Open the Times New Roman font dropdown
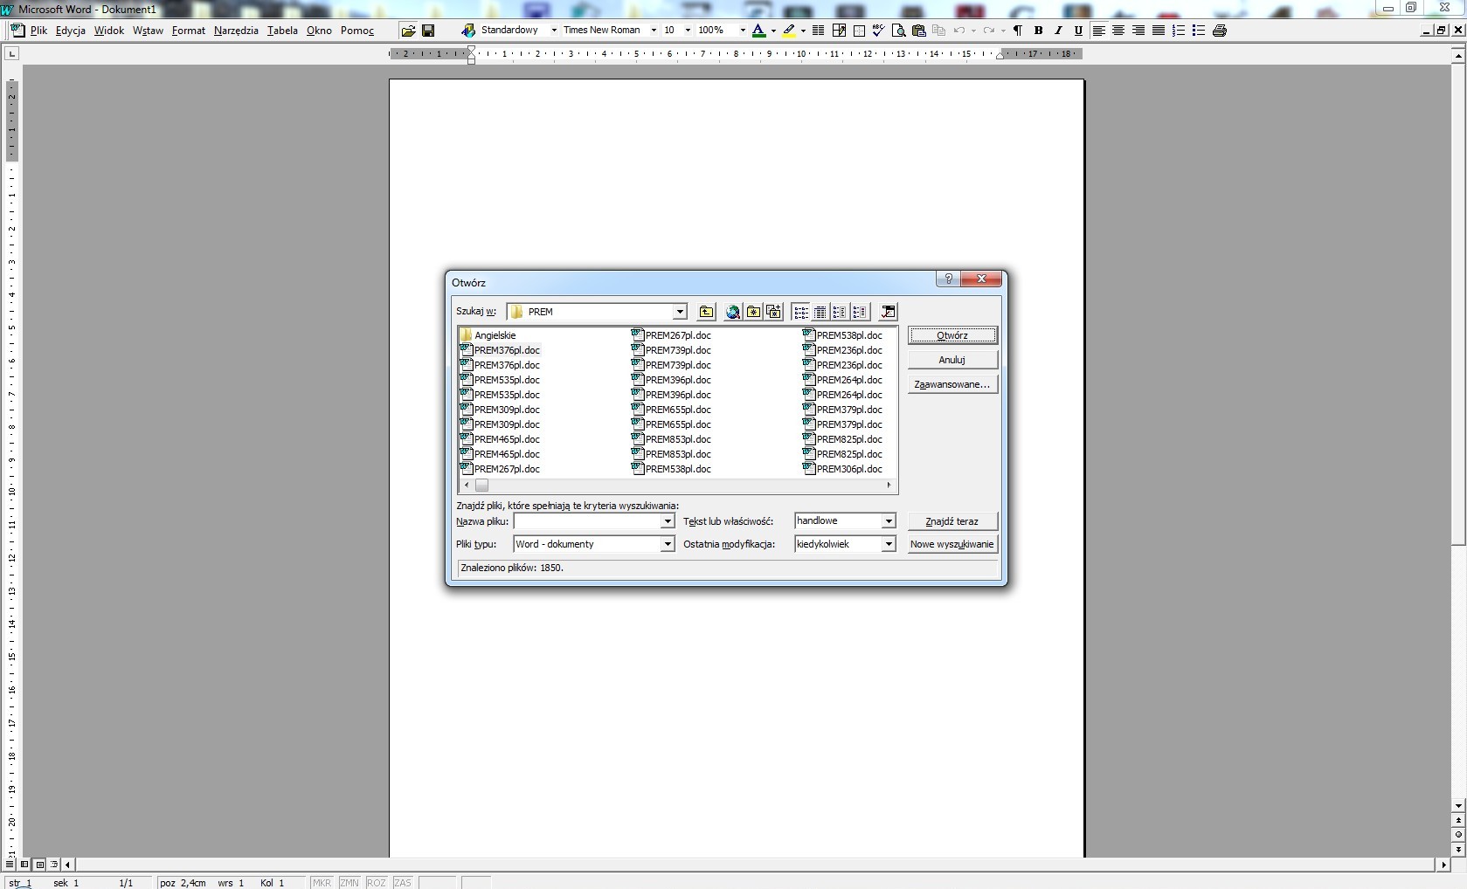Viewport: 1467px width, 889px height. [x=654, y=31]
